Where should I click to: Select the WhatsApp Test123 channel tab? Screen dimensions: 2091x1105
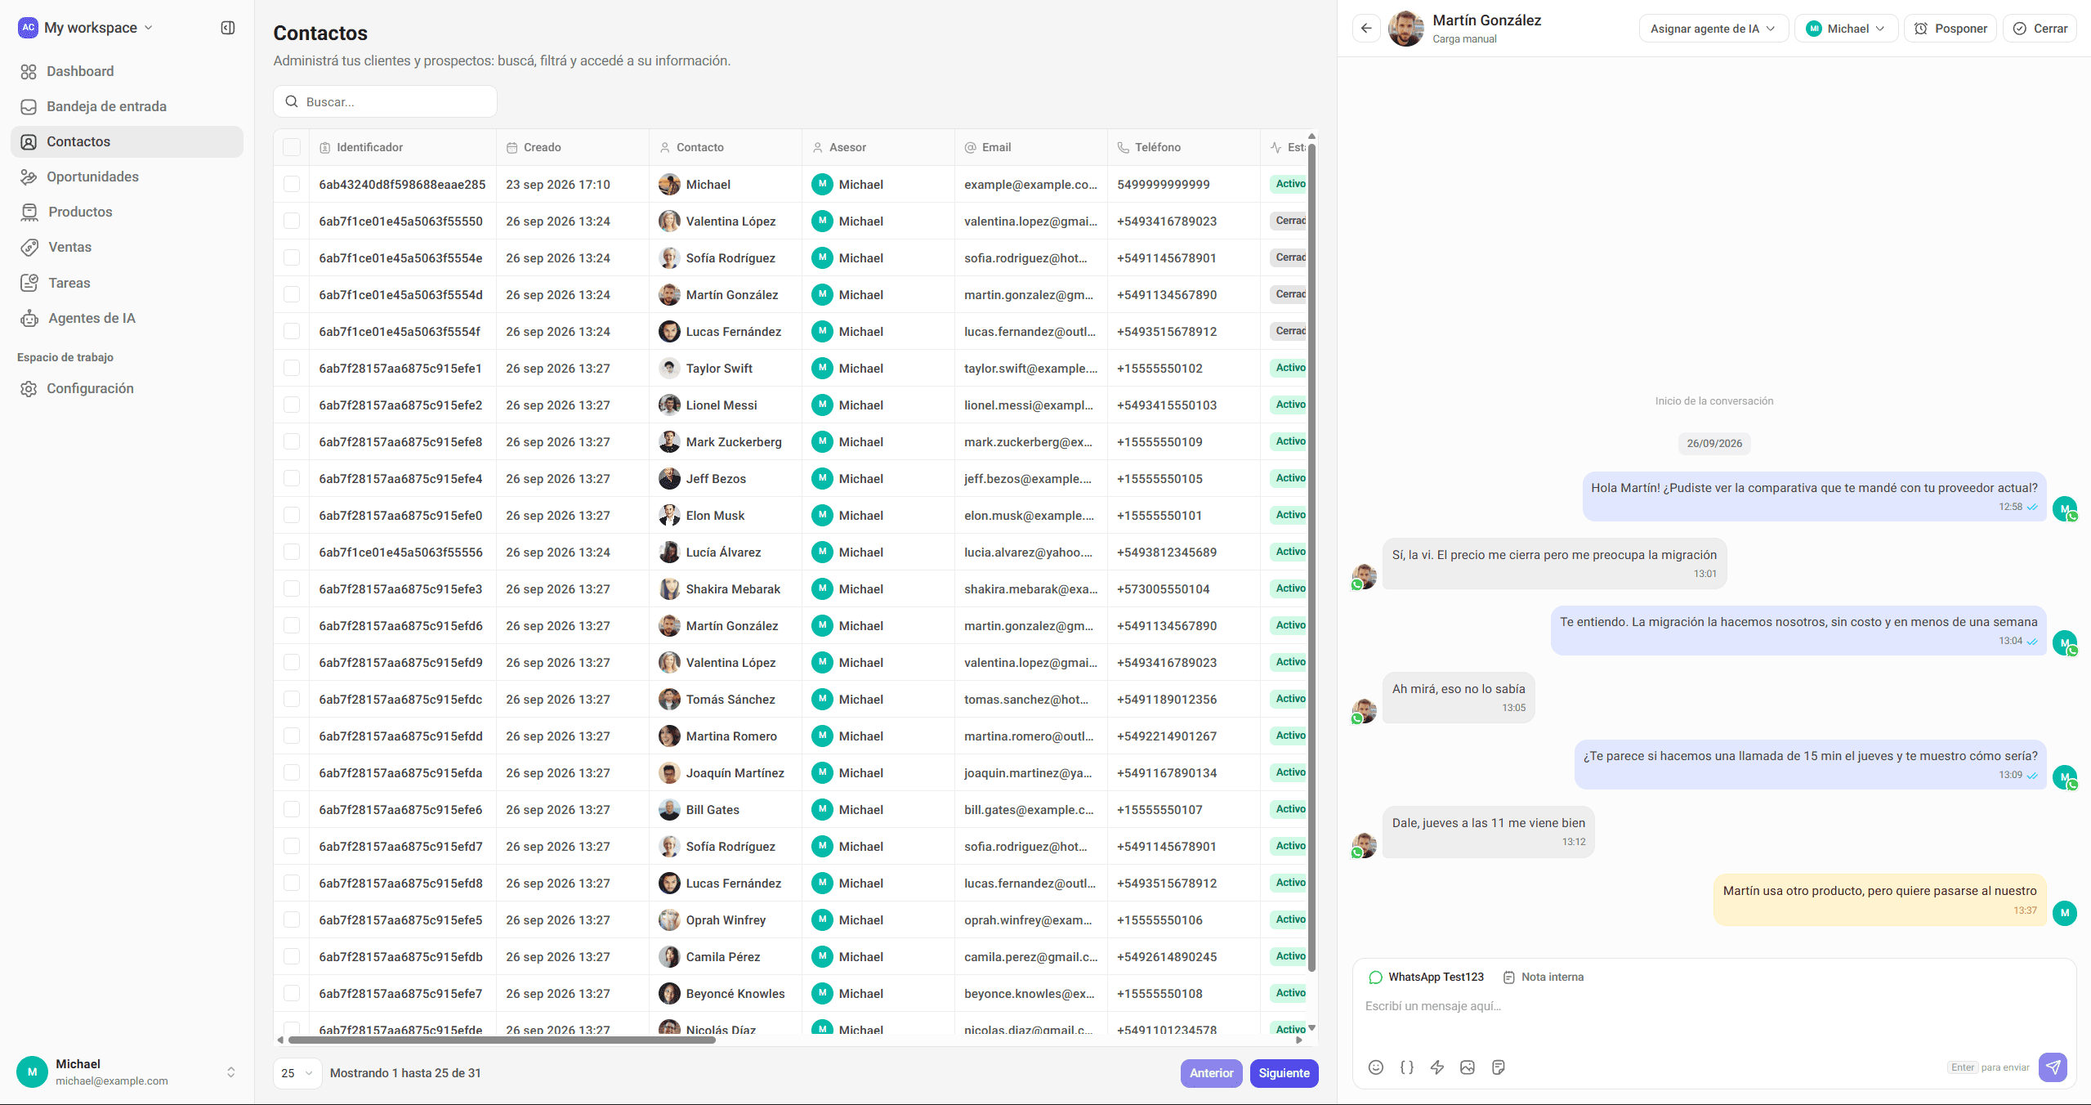click(1427, 977)
